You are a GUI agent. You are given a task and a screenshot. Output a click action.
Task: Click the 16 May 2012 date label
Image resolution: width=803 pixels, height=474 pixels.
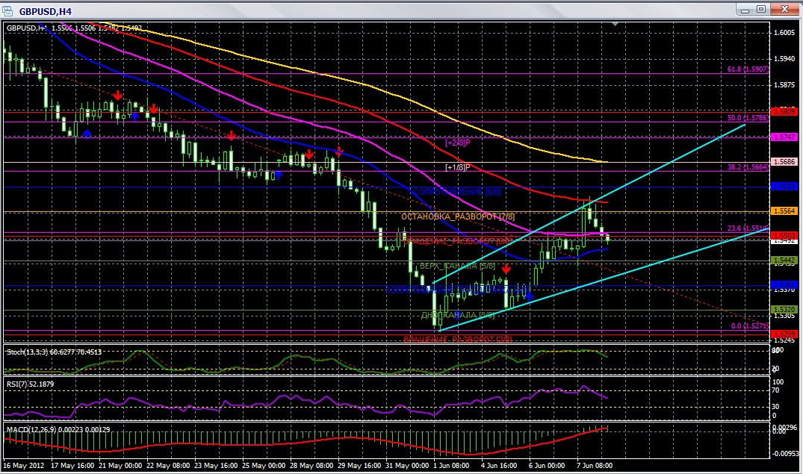24,465
